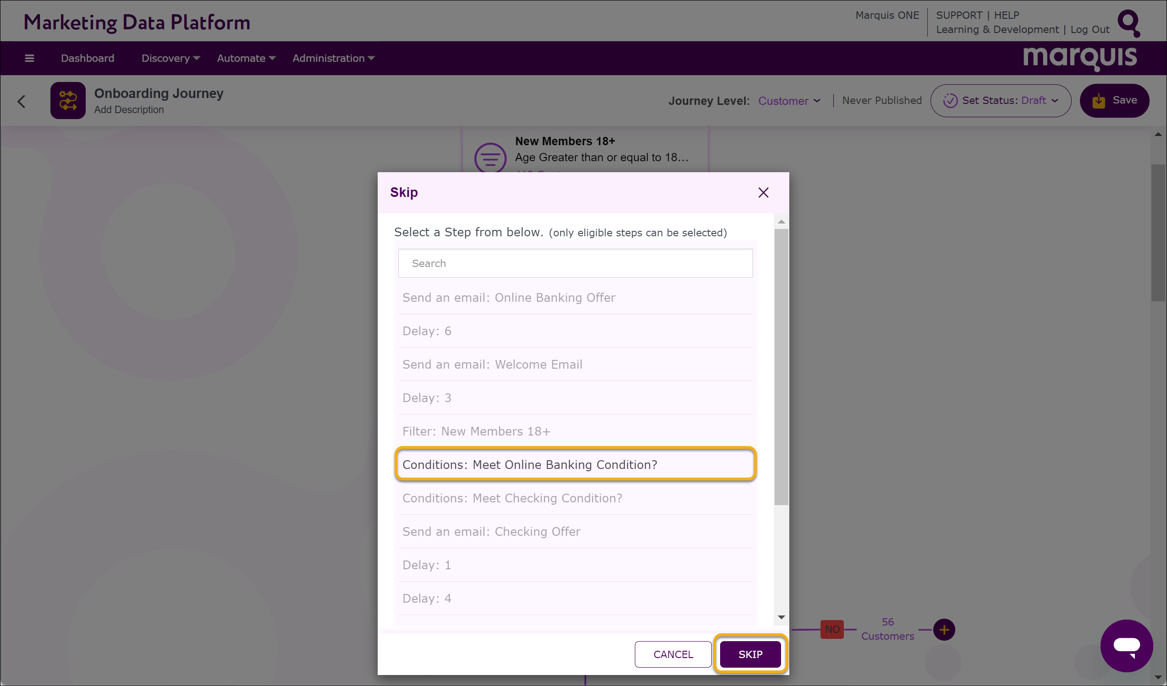Click the SKIP button
1167x686 pixels.
click(750, 654)
